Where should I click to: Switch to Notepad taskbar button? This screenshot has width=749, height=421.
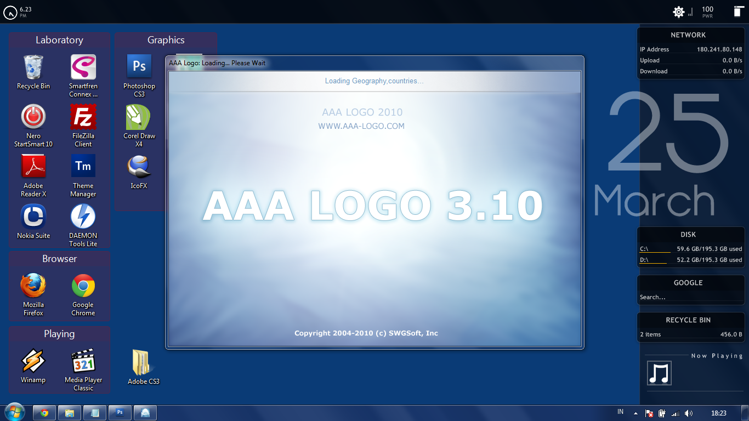pos(95,413)
